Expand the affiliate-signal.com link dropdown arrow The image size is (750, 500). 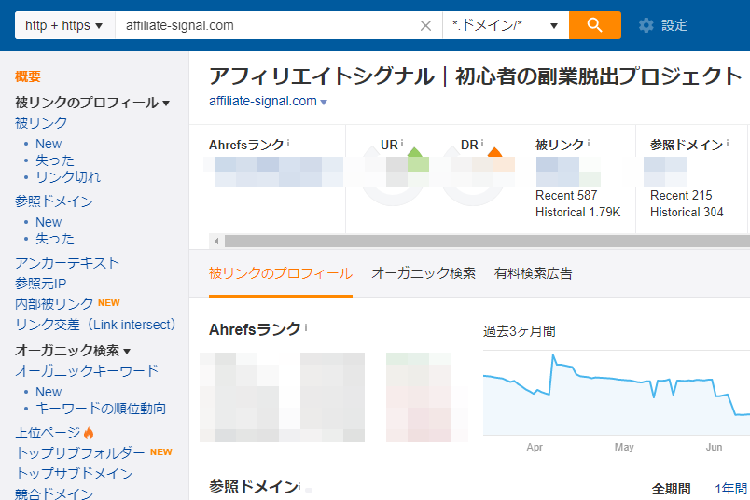tap(324, 102)
